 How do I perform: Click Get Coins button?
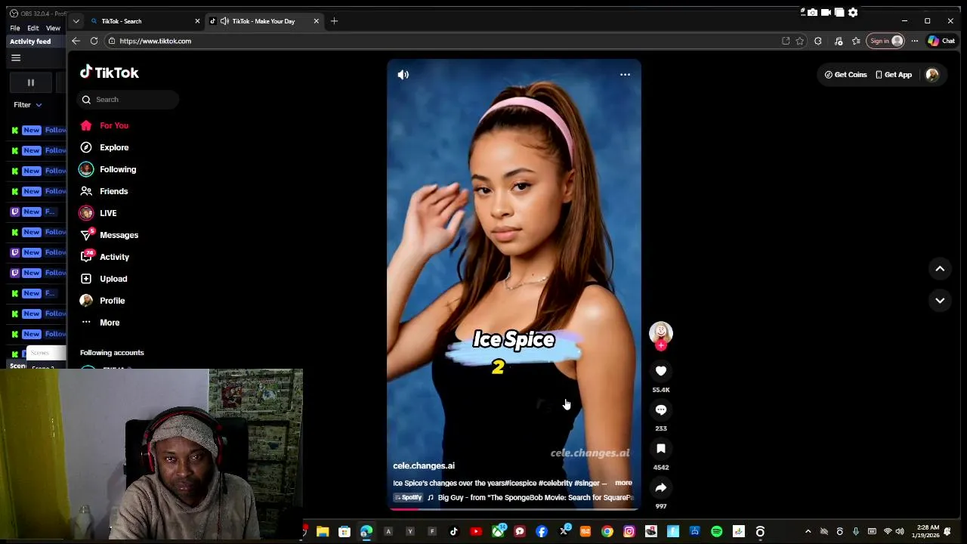[846, 75]
